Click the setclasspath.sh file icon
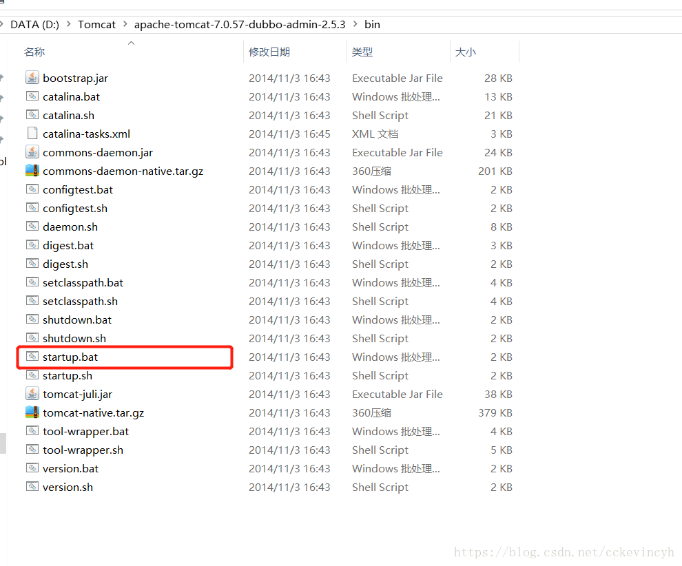The width and height of the screenshot is (682, 566). [x=32, y=300]
